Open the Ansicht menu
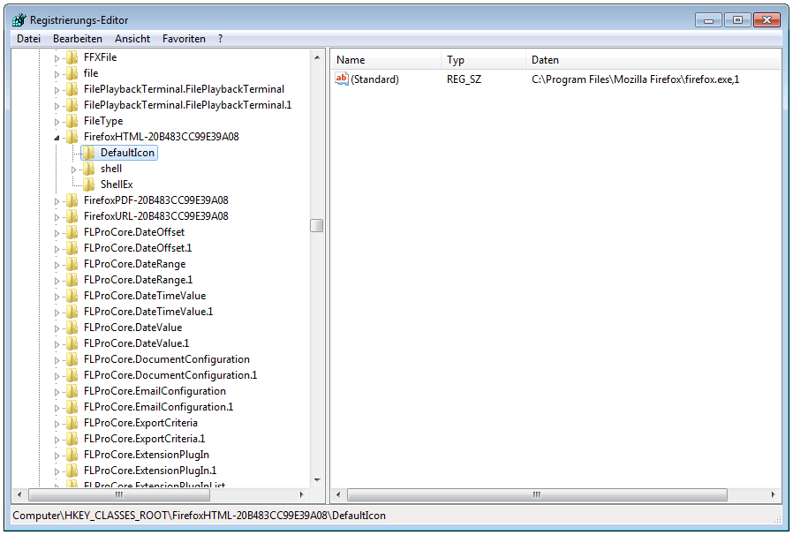The height and width of the screenshot is (535, 793). 132,39
